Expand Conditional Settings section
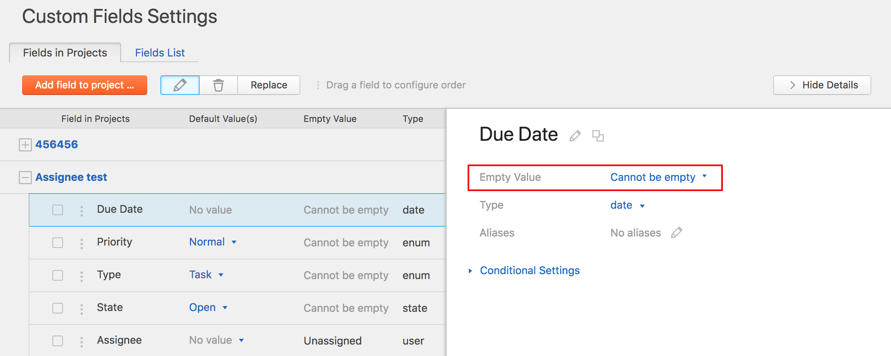The width and height of the screenshot is (891, 356). pyautogui.click(x=529, y=270)
